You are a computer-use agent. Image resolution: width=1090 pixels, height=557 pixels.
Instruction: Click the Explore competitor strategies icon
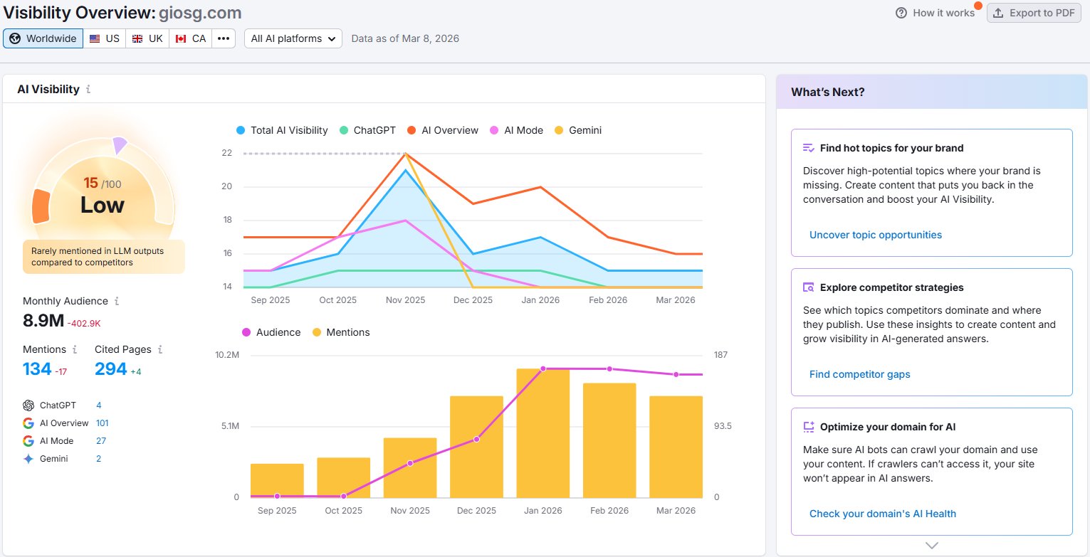(808, 287)
